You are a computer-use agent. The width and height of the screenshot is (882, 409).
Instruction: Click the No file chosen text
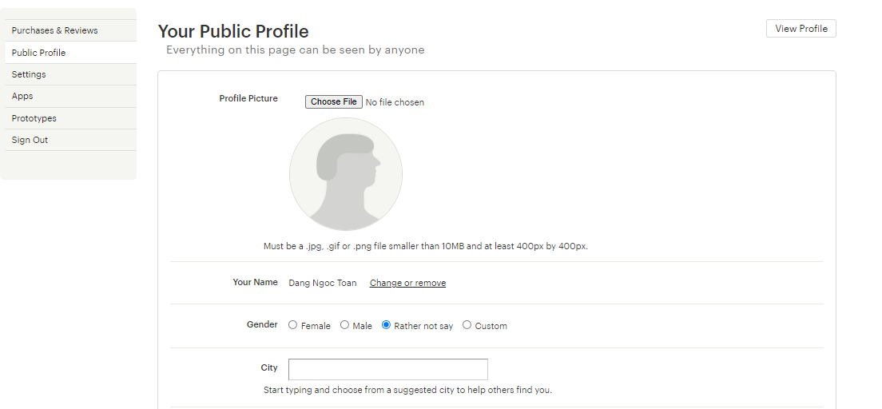pos(395,102)
